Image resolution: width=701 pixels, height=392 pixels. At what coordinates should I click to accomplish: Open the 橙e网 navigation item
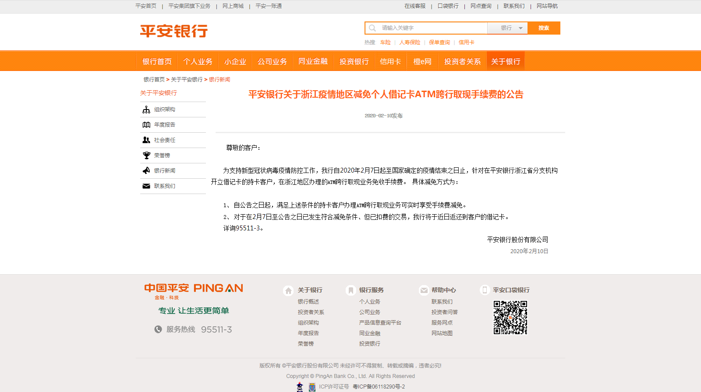coord(422,61)
